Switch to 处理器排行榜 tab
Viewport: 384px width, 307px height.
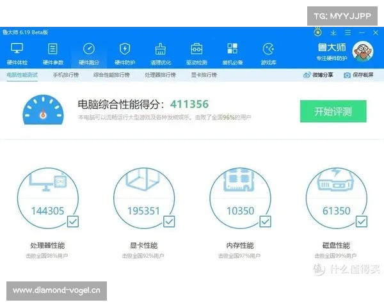[160, 75]
